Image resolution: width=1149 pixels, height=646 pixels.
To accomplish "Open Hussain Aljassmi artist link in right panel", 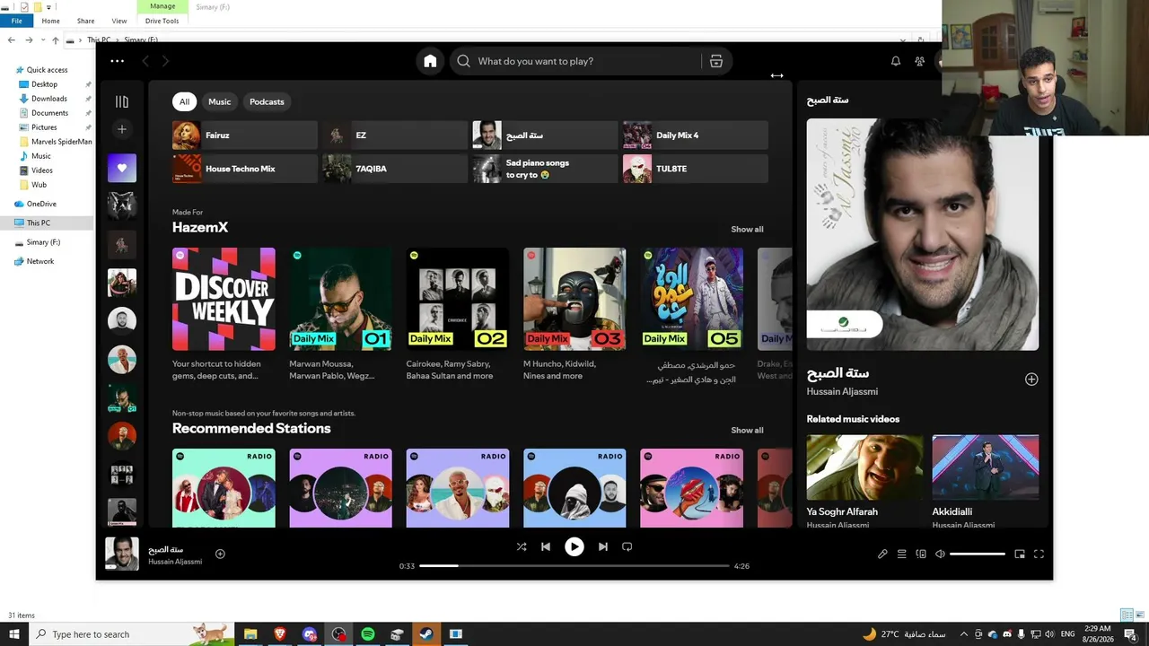I will click(842, 391).
